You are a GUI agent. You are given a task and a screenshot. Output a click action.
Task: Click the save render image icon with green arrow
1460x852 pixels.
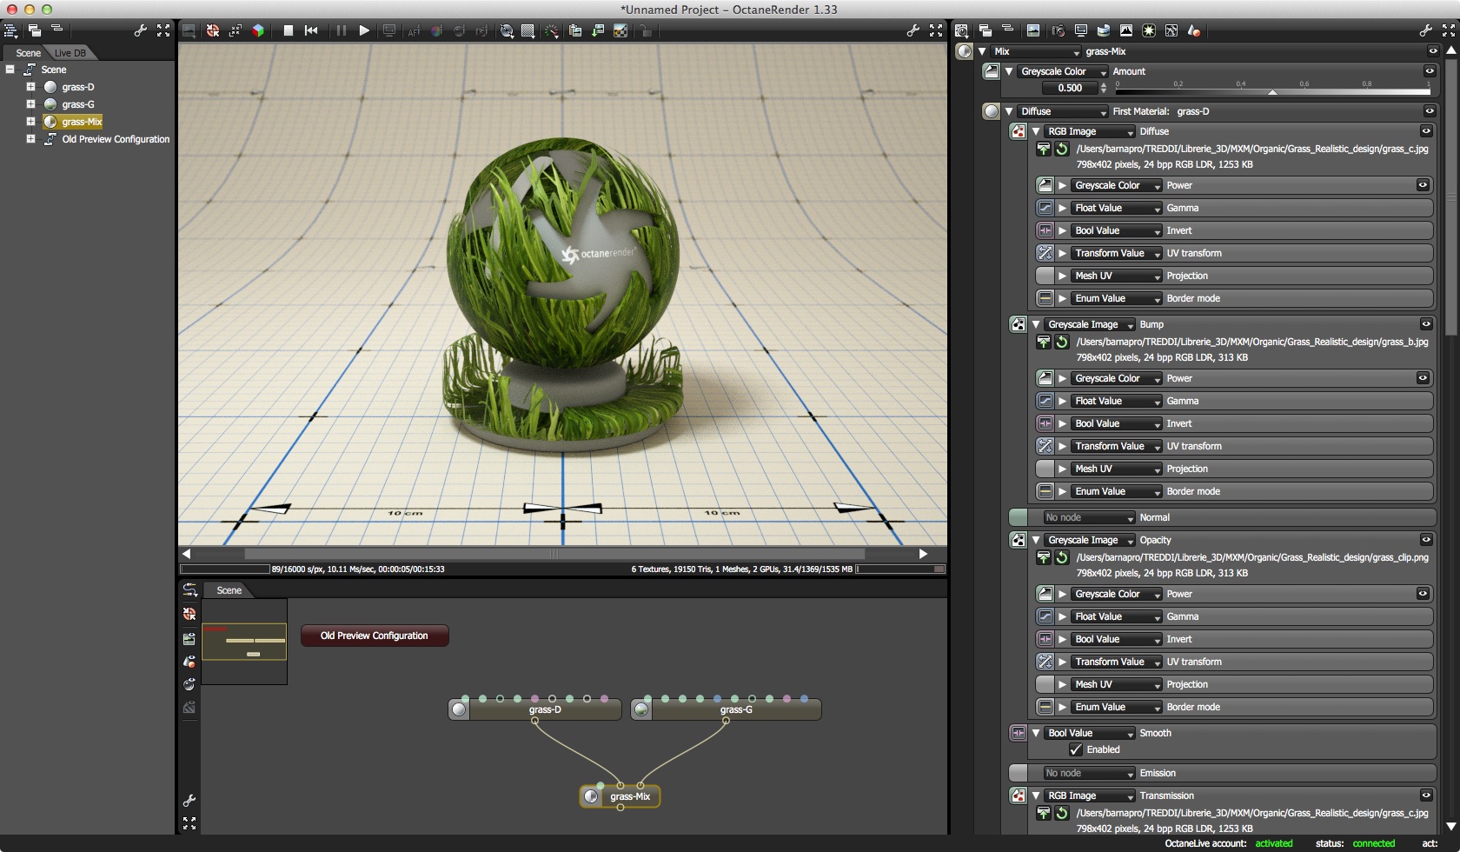pyautogui.click(x=598, y=30)
